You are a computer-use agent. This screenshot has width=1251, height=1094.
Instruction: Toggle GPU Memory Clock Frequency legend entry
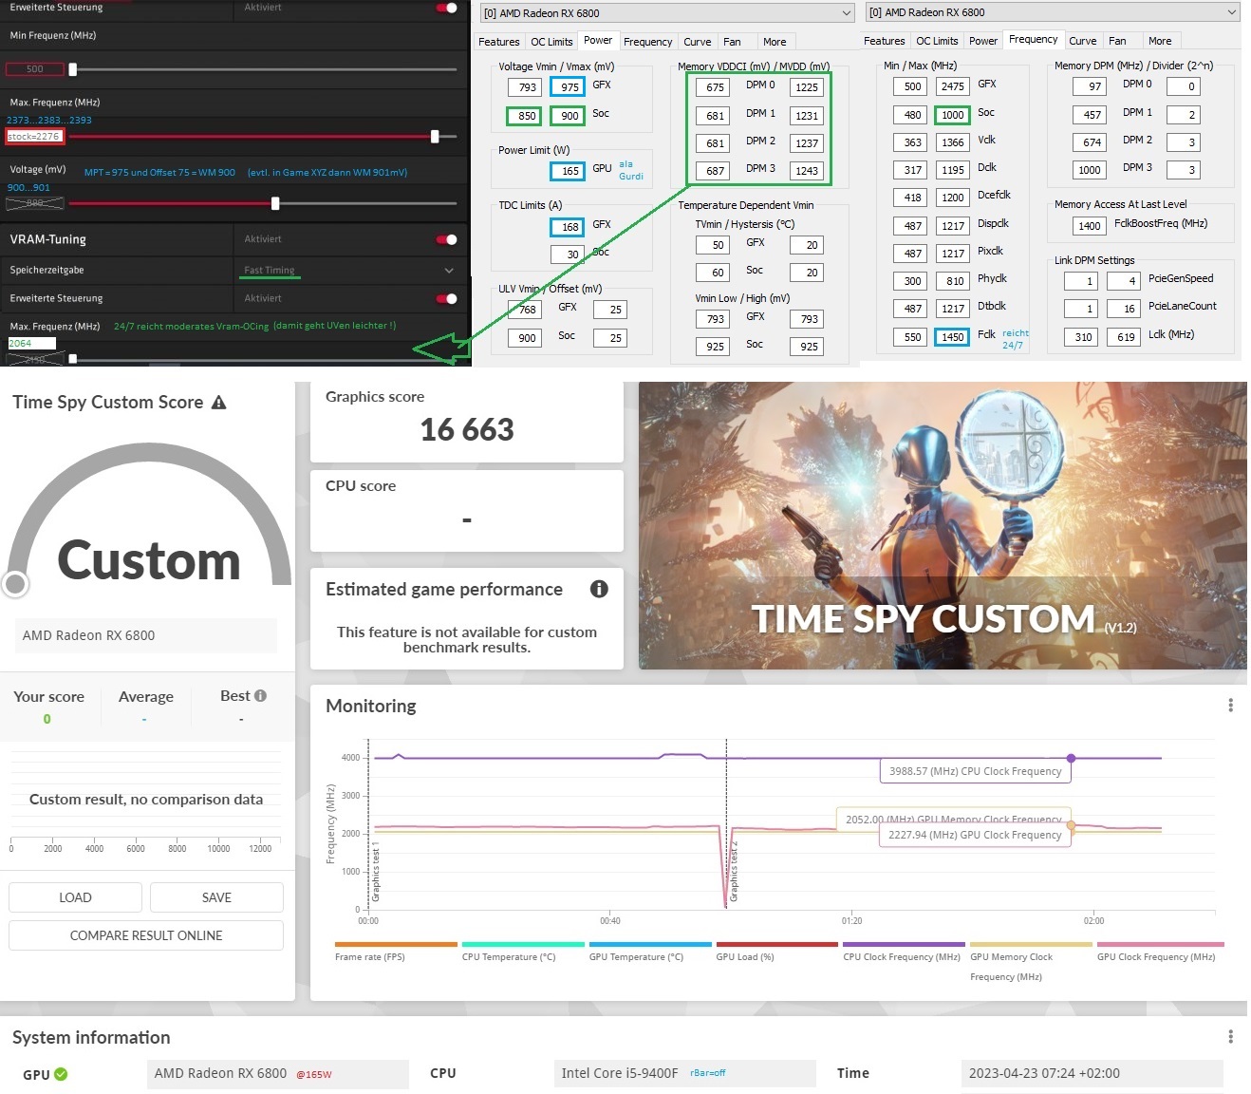[1031, 961]
